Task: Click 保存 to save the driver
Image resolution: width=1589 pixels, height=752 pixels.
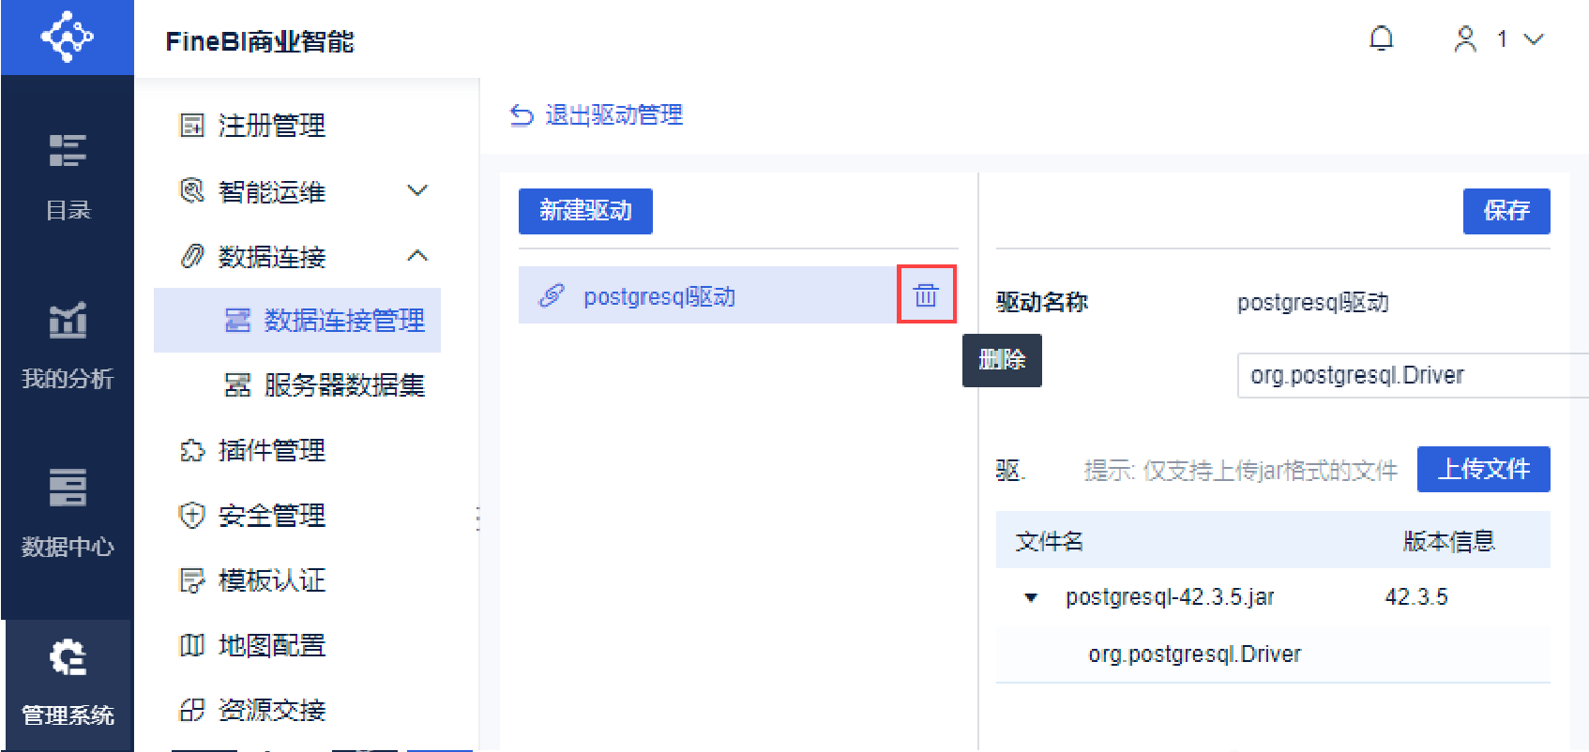Action: click(1506, 211)
